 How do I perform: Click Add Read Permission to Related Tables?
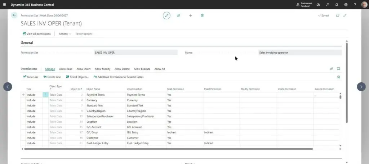point(118,77)
